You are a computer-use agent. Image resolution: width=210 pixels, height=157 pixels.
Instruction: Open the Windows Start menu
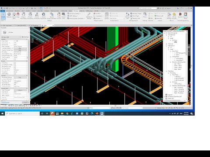2,113
